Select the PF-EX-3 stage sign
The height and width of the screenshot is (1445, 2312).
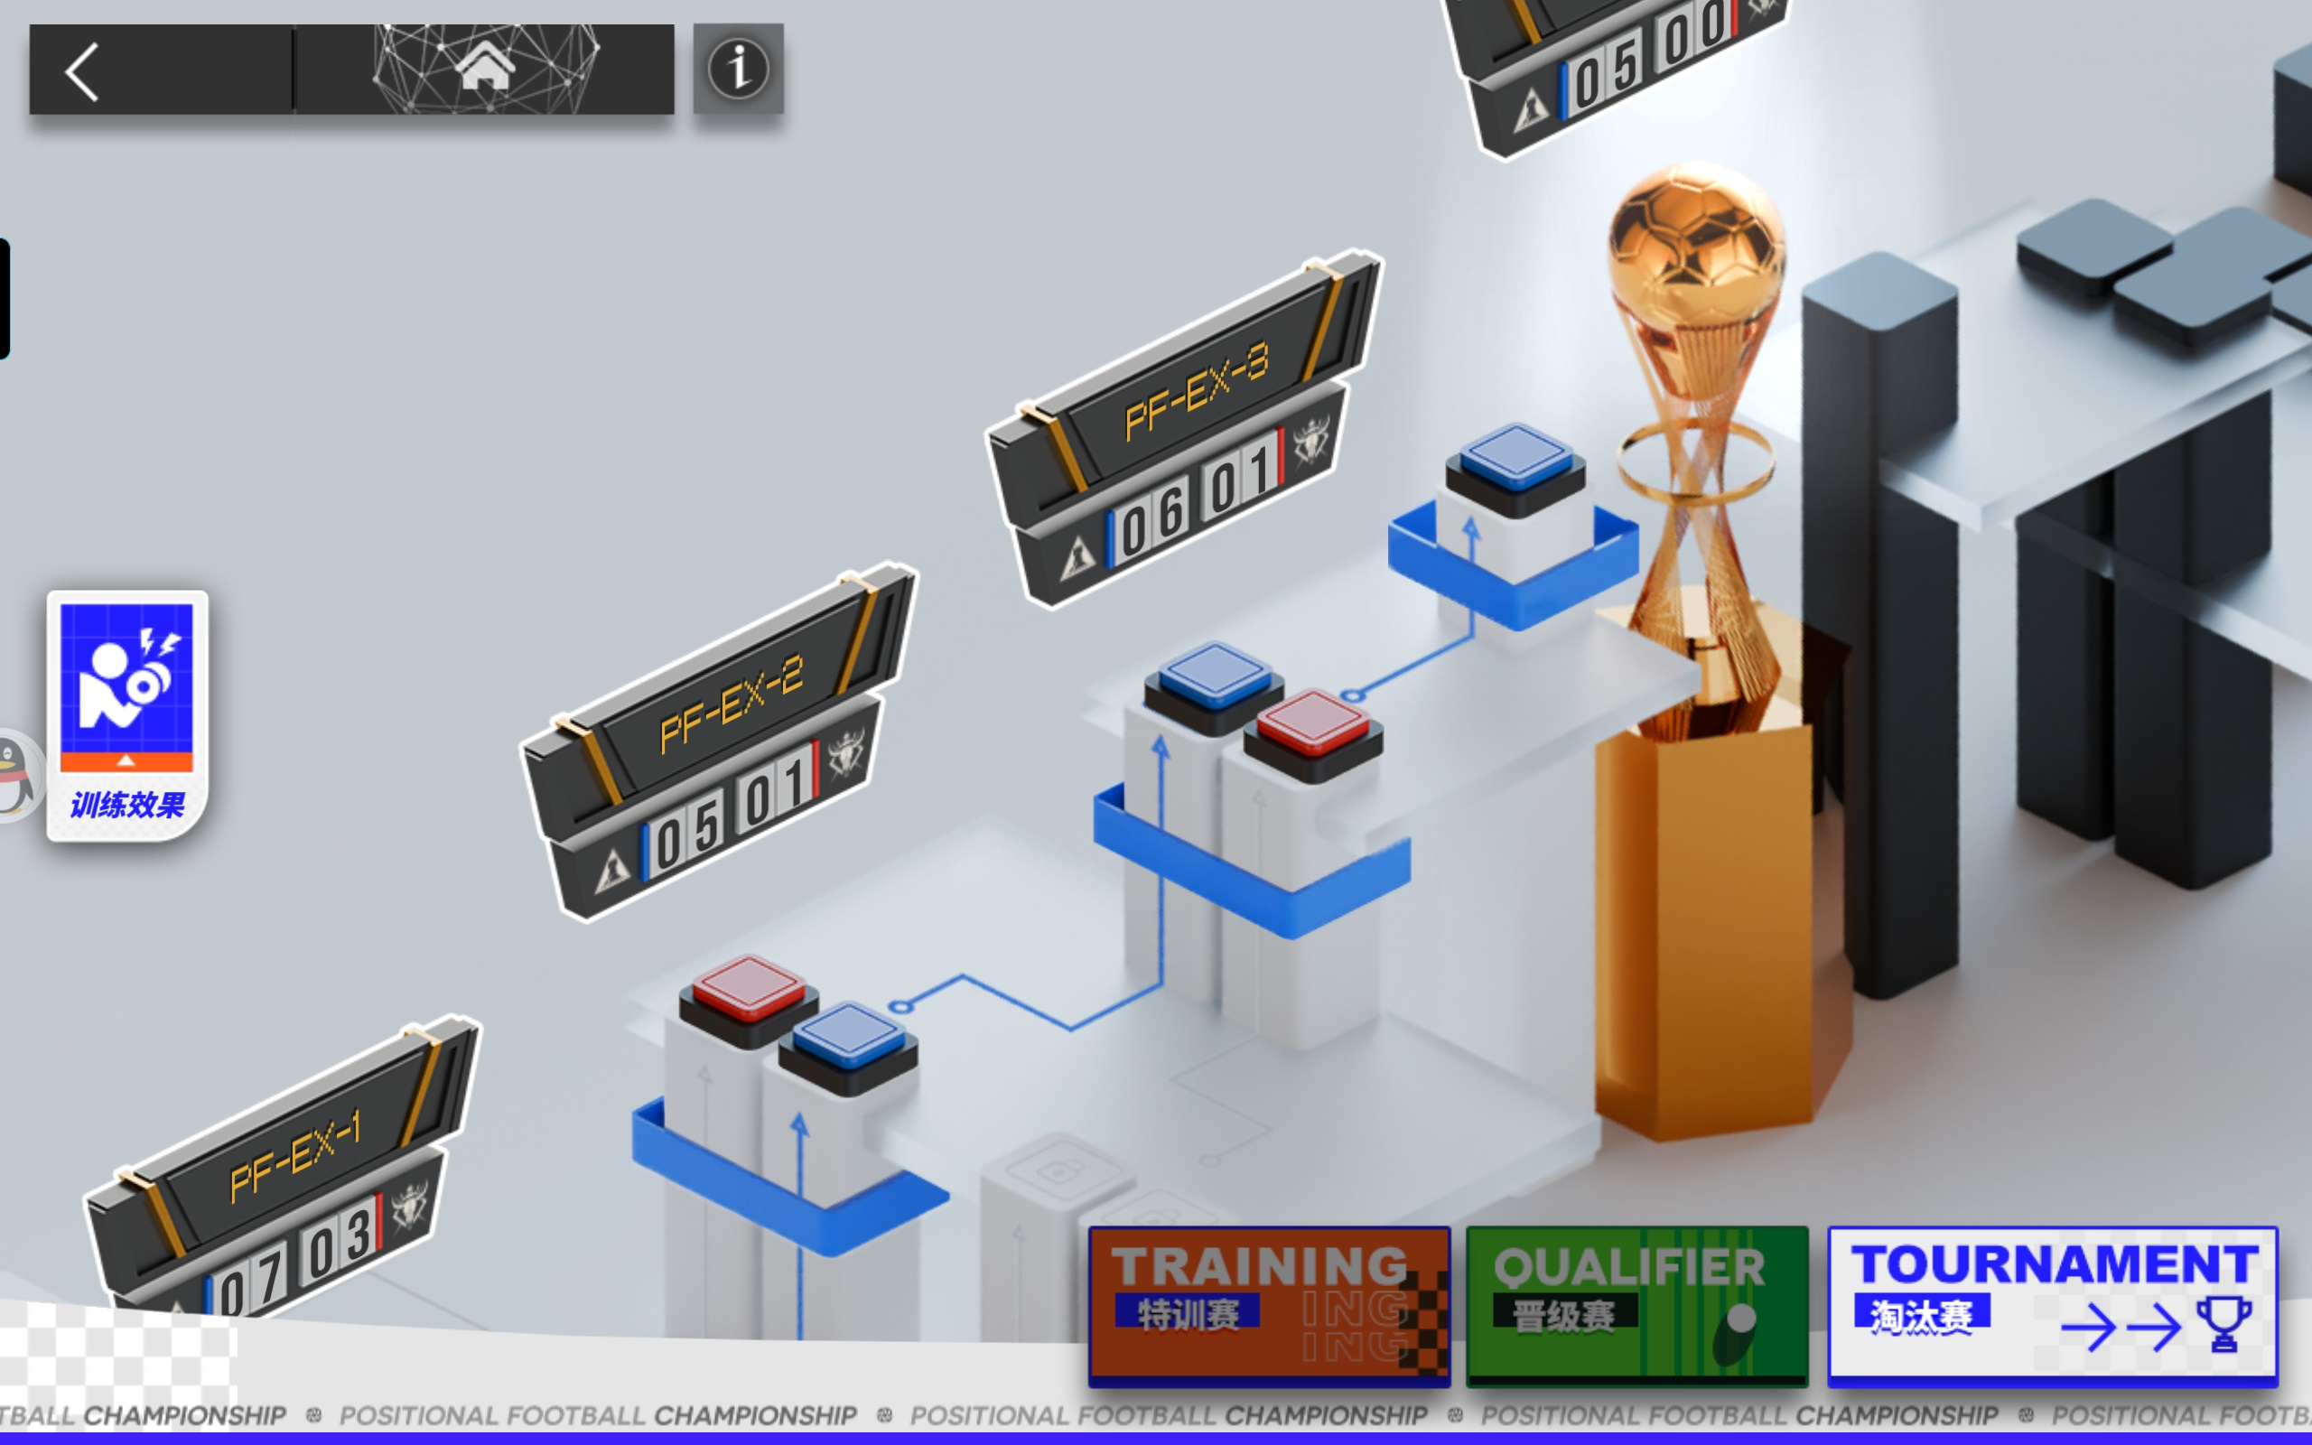(x=1185, y=428)
